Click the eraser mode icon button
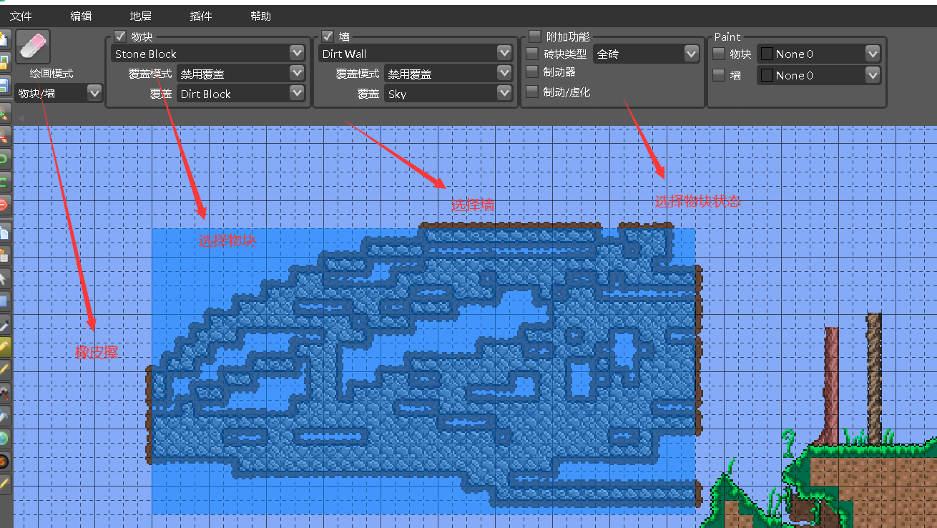This screenshot has width=937, height=528. click(x=33, y=47)
